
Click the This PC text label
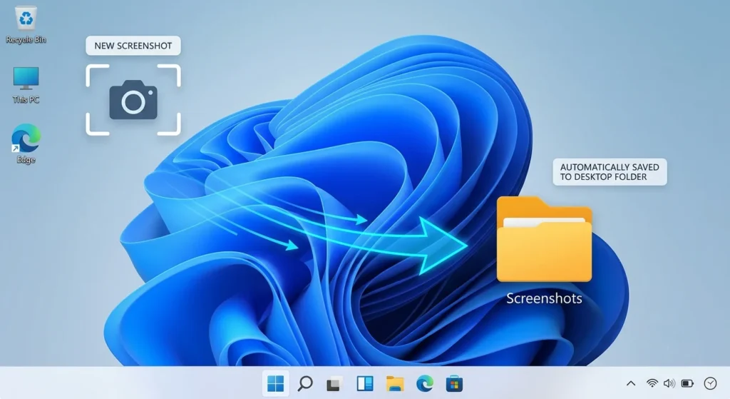click(x=26, y=100)
